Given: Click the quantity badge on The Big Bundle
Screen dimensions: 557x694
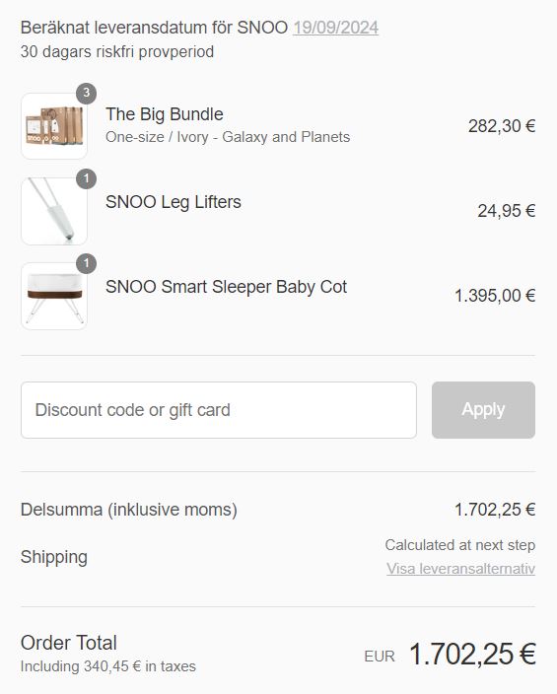Looking at the screenshot, I should pos(87,94).
